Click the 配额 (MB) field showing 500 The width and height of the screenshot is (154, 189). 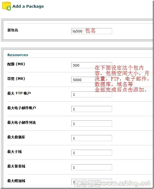(x=92, y=65)
